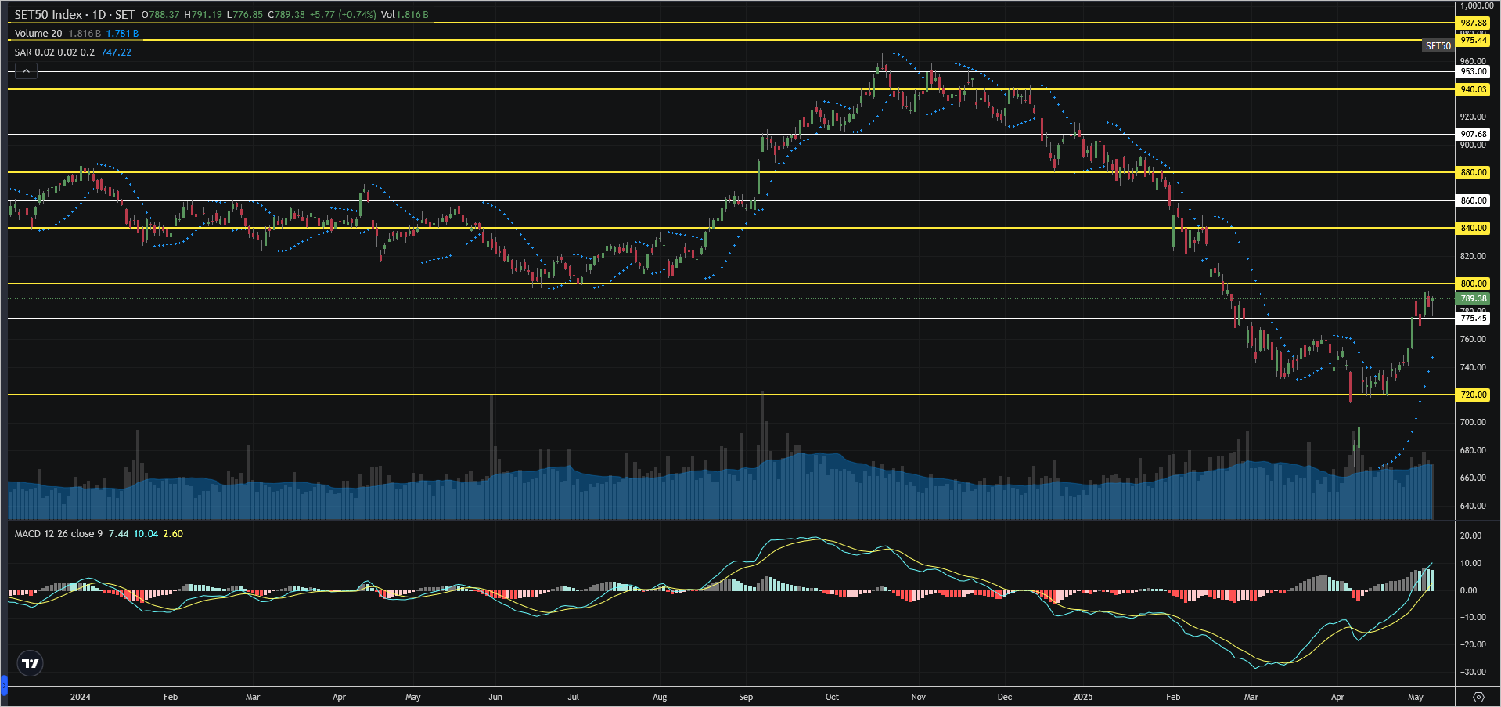Click the 2025 label on time axis

(x=1083, y=697)
